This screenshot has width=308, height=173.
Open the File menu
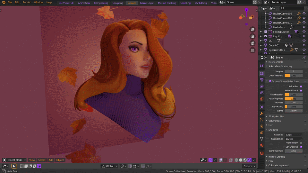pos(9,2)
